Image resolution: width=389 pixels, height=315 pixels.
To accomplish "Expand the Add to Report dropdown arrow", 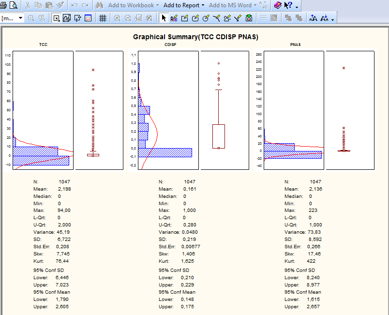I will pos(203,5).
